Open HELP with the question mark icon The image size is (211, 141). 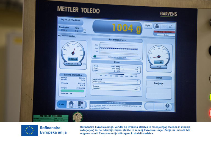(x=167, y=106)
